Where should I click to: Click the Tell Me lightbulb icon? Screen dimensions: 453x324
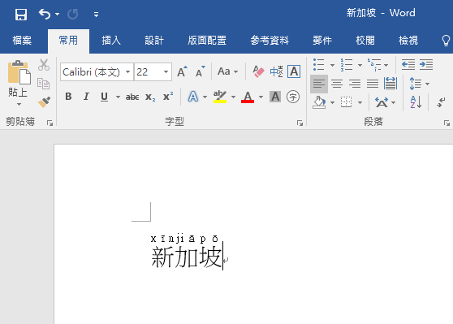(x=446, y=41)
